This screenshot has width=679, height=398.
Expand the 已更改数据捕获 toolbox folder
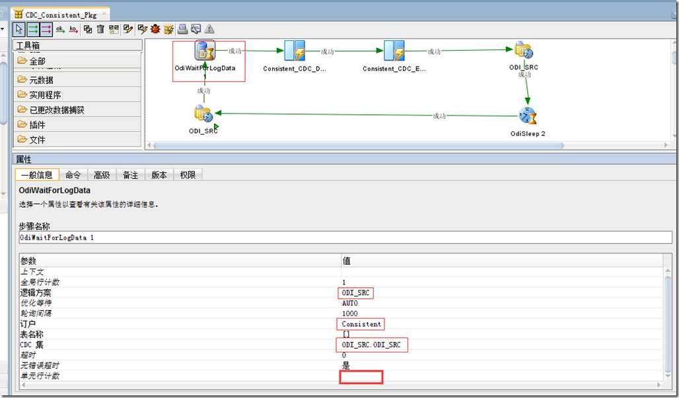77,110
